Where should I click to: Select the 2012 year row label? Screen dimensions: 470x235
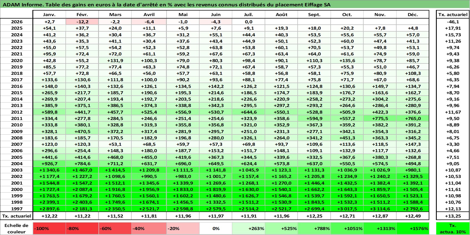[17, 112]
